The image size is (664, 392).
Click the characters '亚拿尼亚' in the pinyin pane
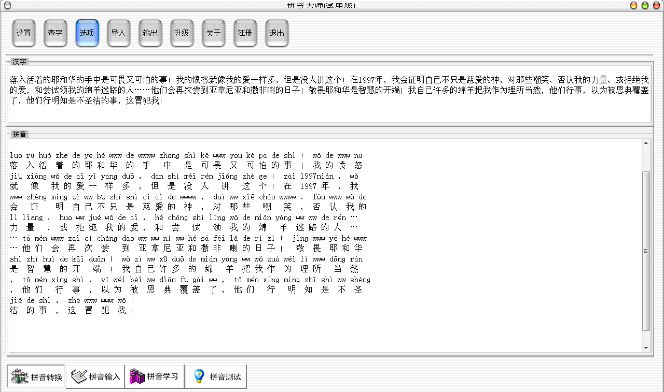[161, 249]
